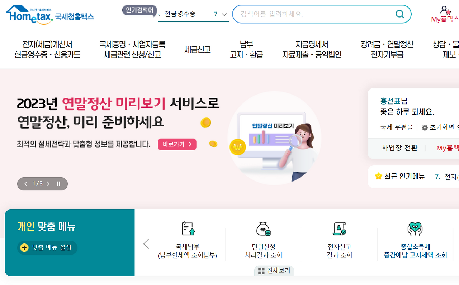Viewport: 459px width, 285px height.
Task: Pause the banner slideshow
Action: coord(58,184)
